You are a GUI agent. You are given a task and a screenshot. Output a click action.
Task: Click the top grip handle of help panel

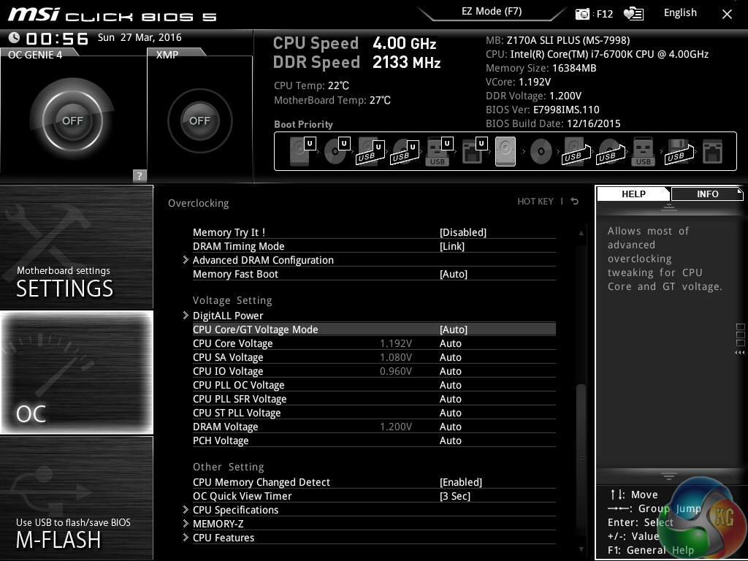(668, 207)
